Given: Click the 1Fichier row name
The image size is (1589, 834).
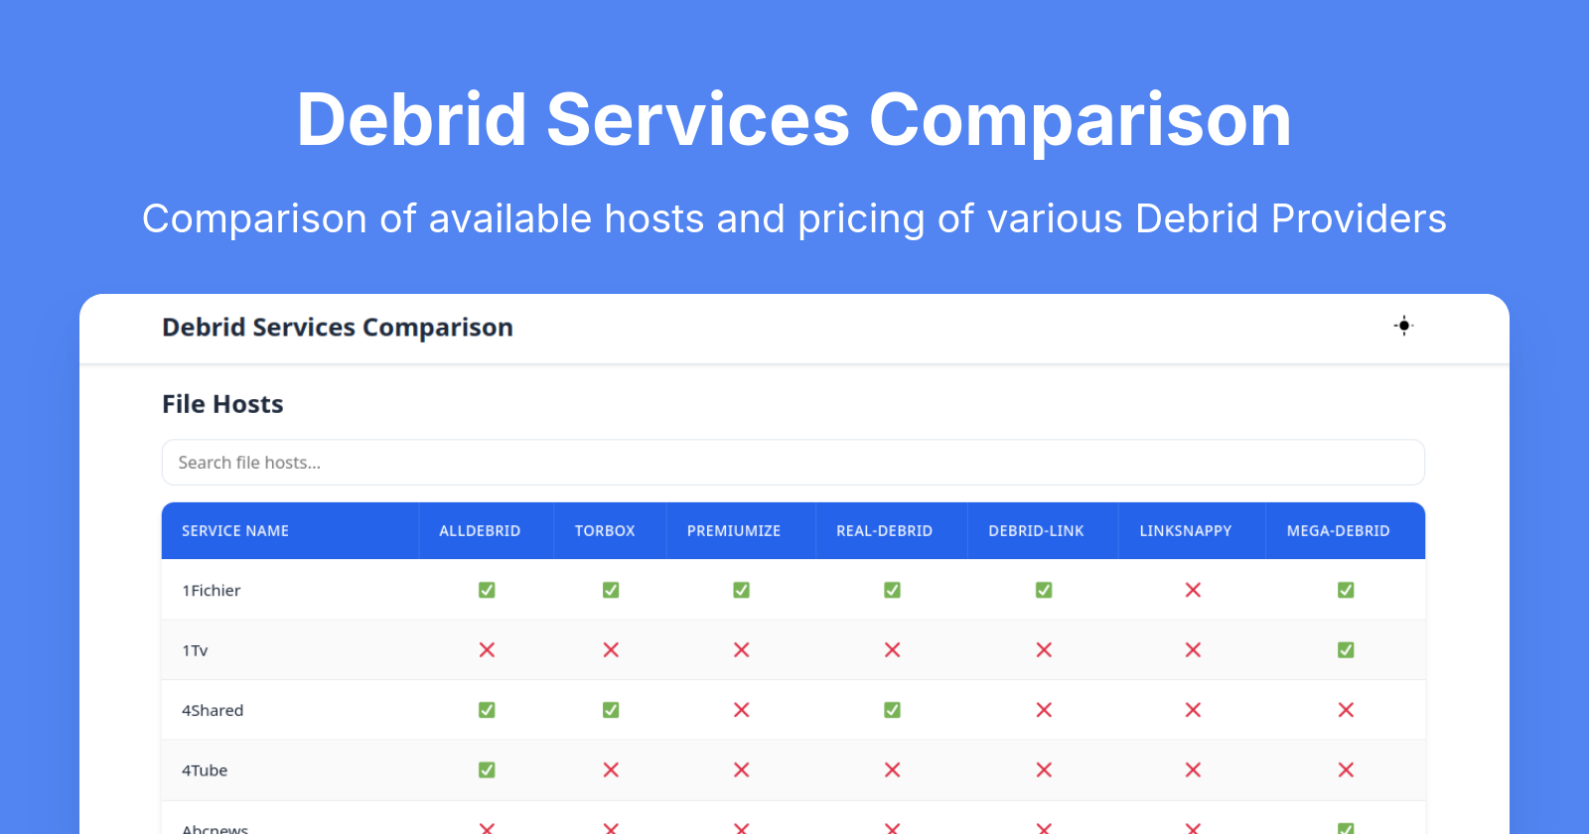Looking at the screenshot, I should coord(212,591).
